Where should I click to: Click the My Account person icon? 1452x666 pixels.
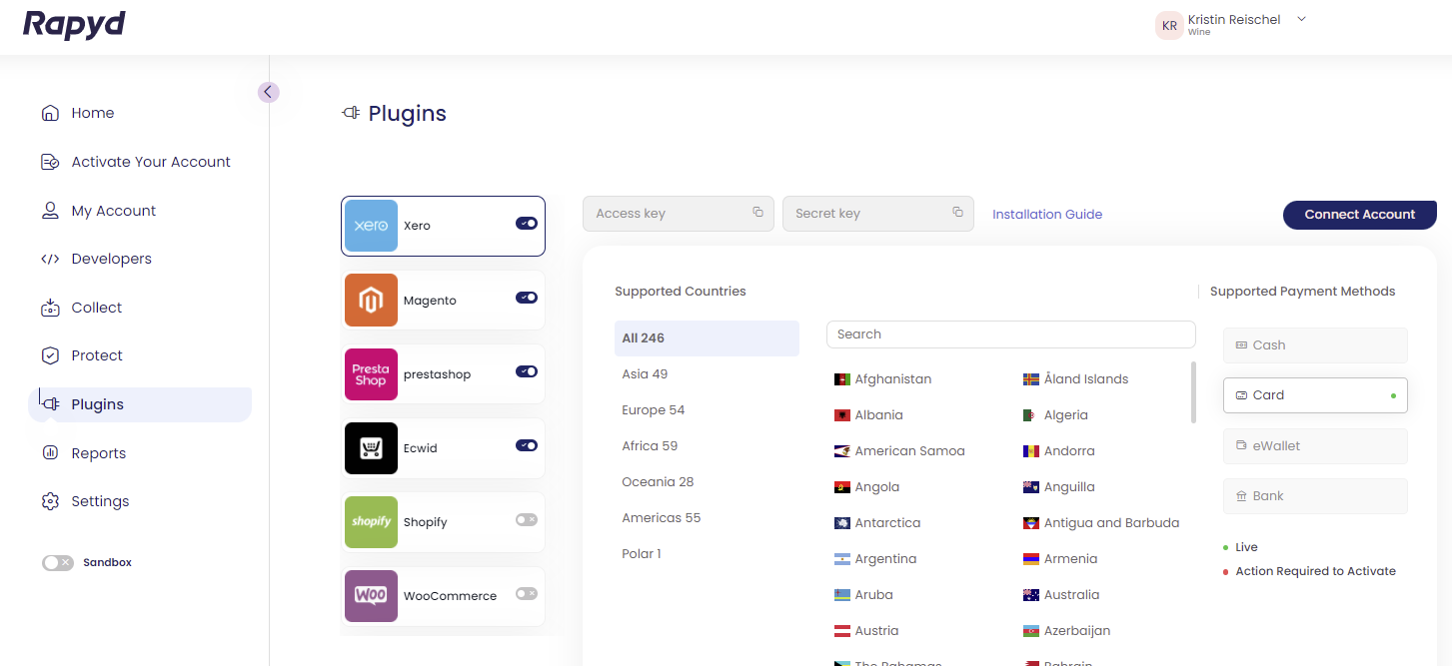(x=50, y=211)
